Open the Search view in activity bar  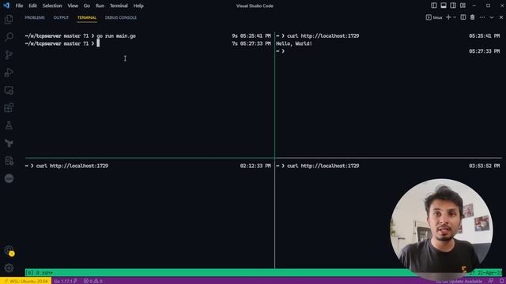(9, 37)
